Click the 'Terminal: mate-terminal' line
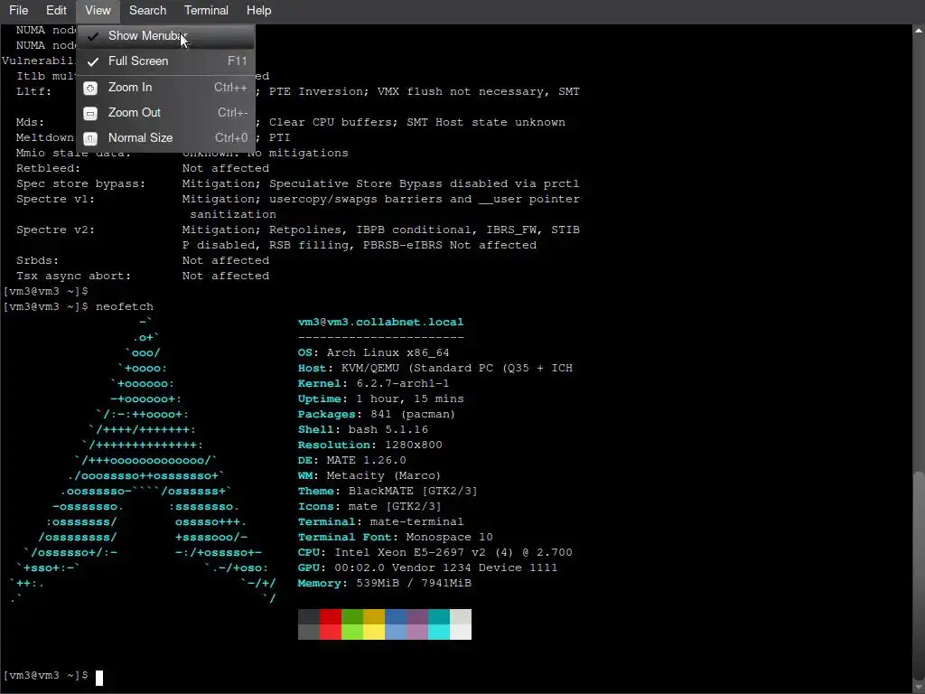Viewport: 925px width, 694px height. (x=380, y=521)
